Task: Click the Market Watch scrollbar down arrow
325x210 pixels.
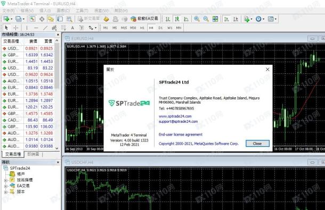Action: click(x=57, y=148)
